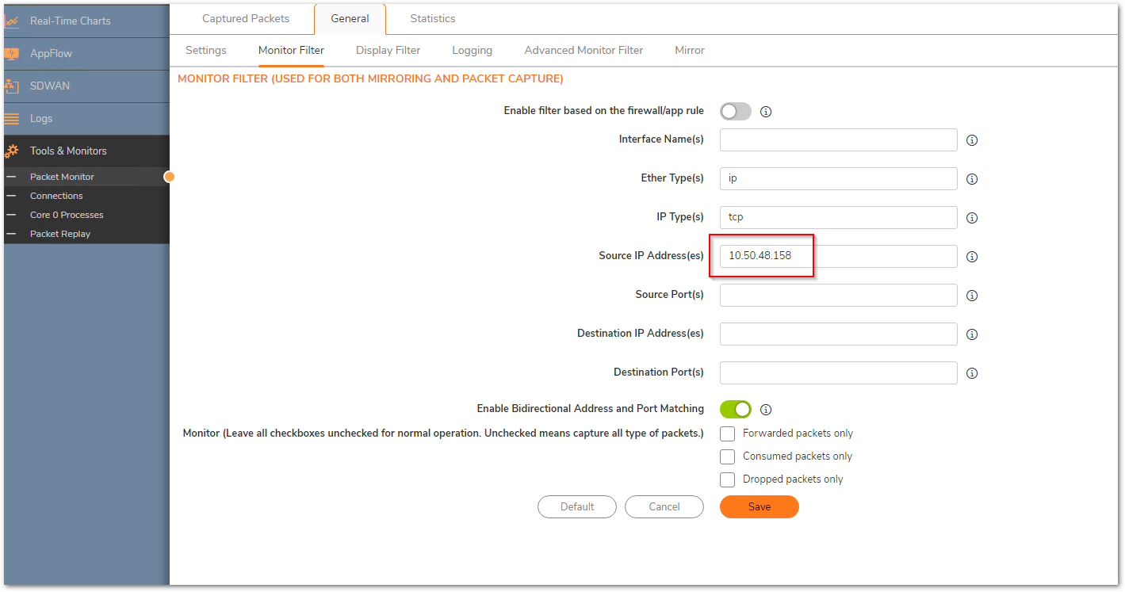Show info icon for Source Port(s)
The image size is (1125, 592).
click(x=972, y=296)
